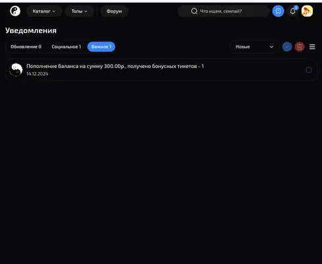The height and width of the screenshot is (264, 322).
Task: Open the user profile avatar
Action: point(307,11)
